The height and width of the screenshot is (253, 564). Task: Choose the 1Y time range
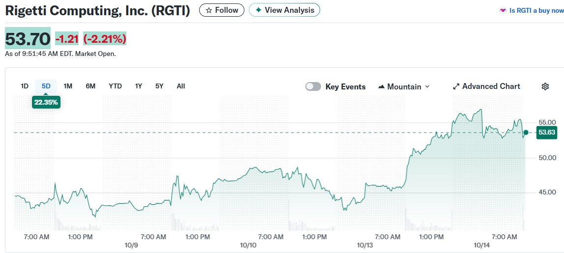pyautogui.click(x=139, y=86)
